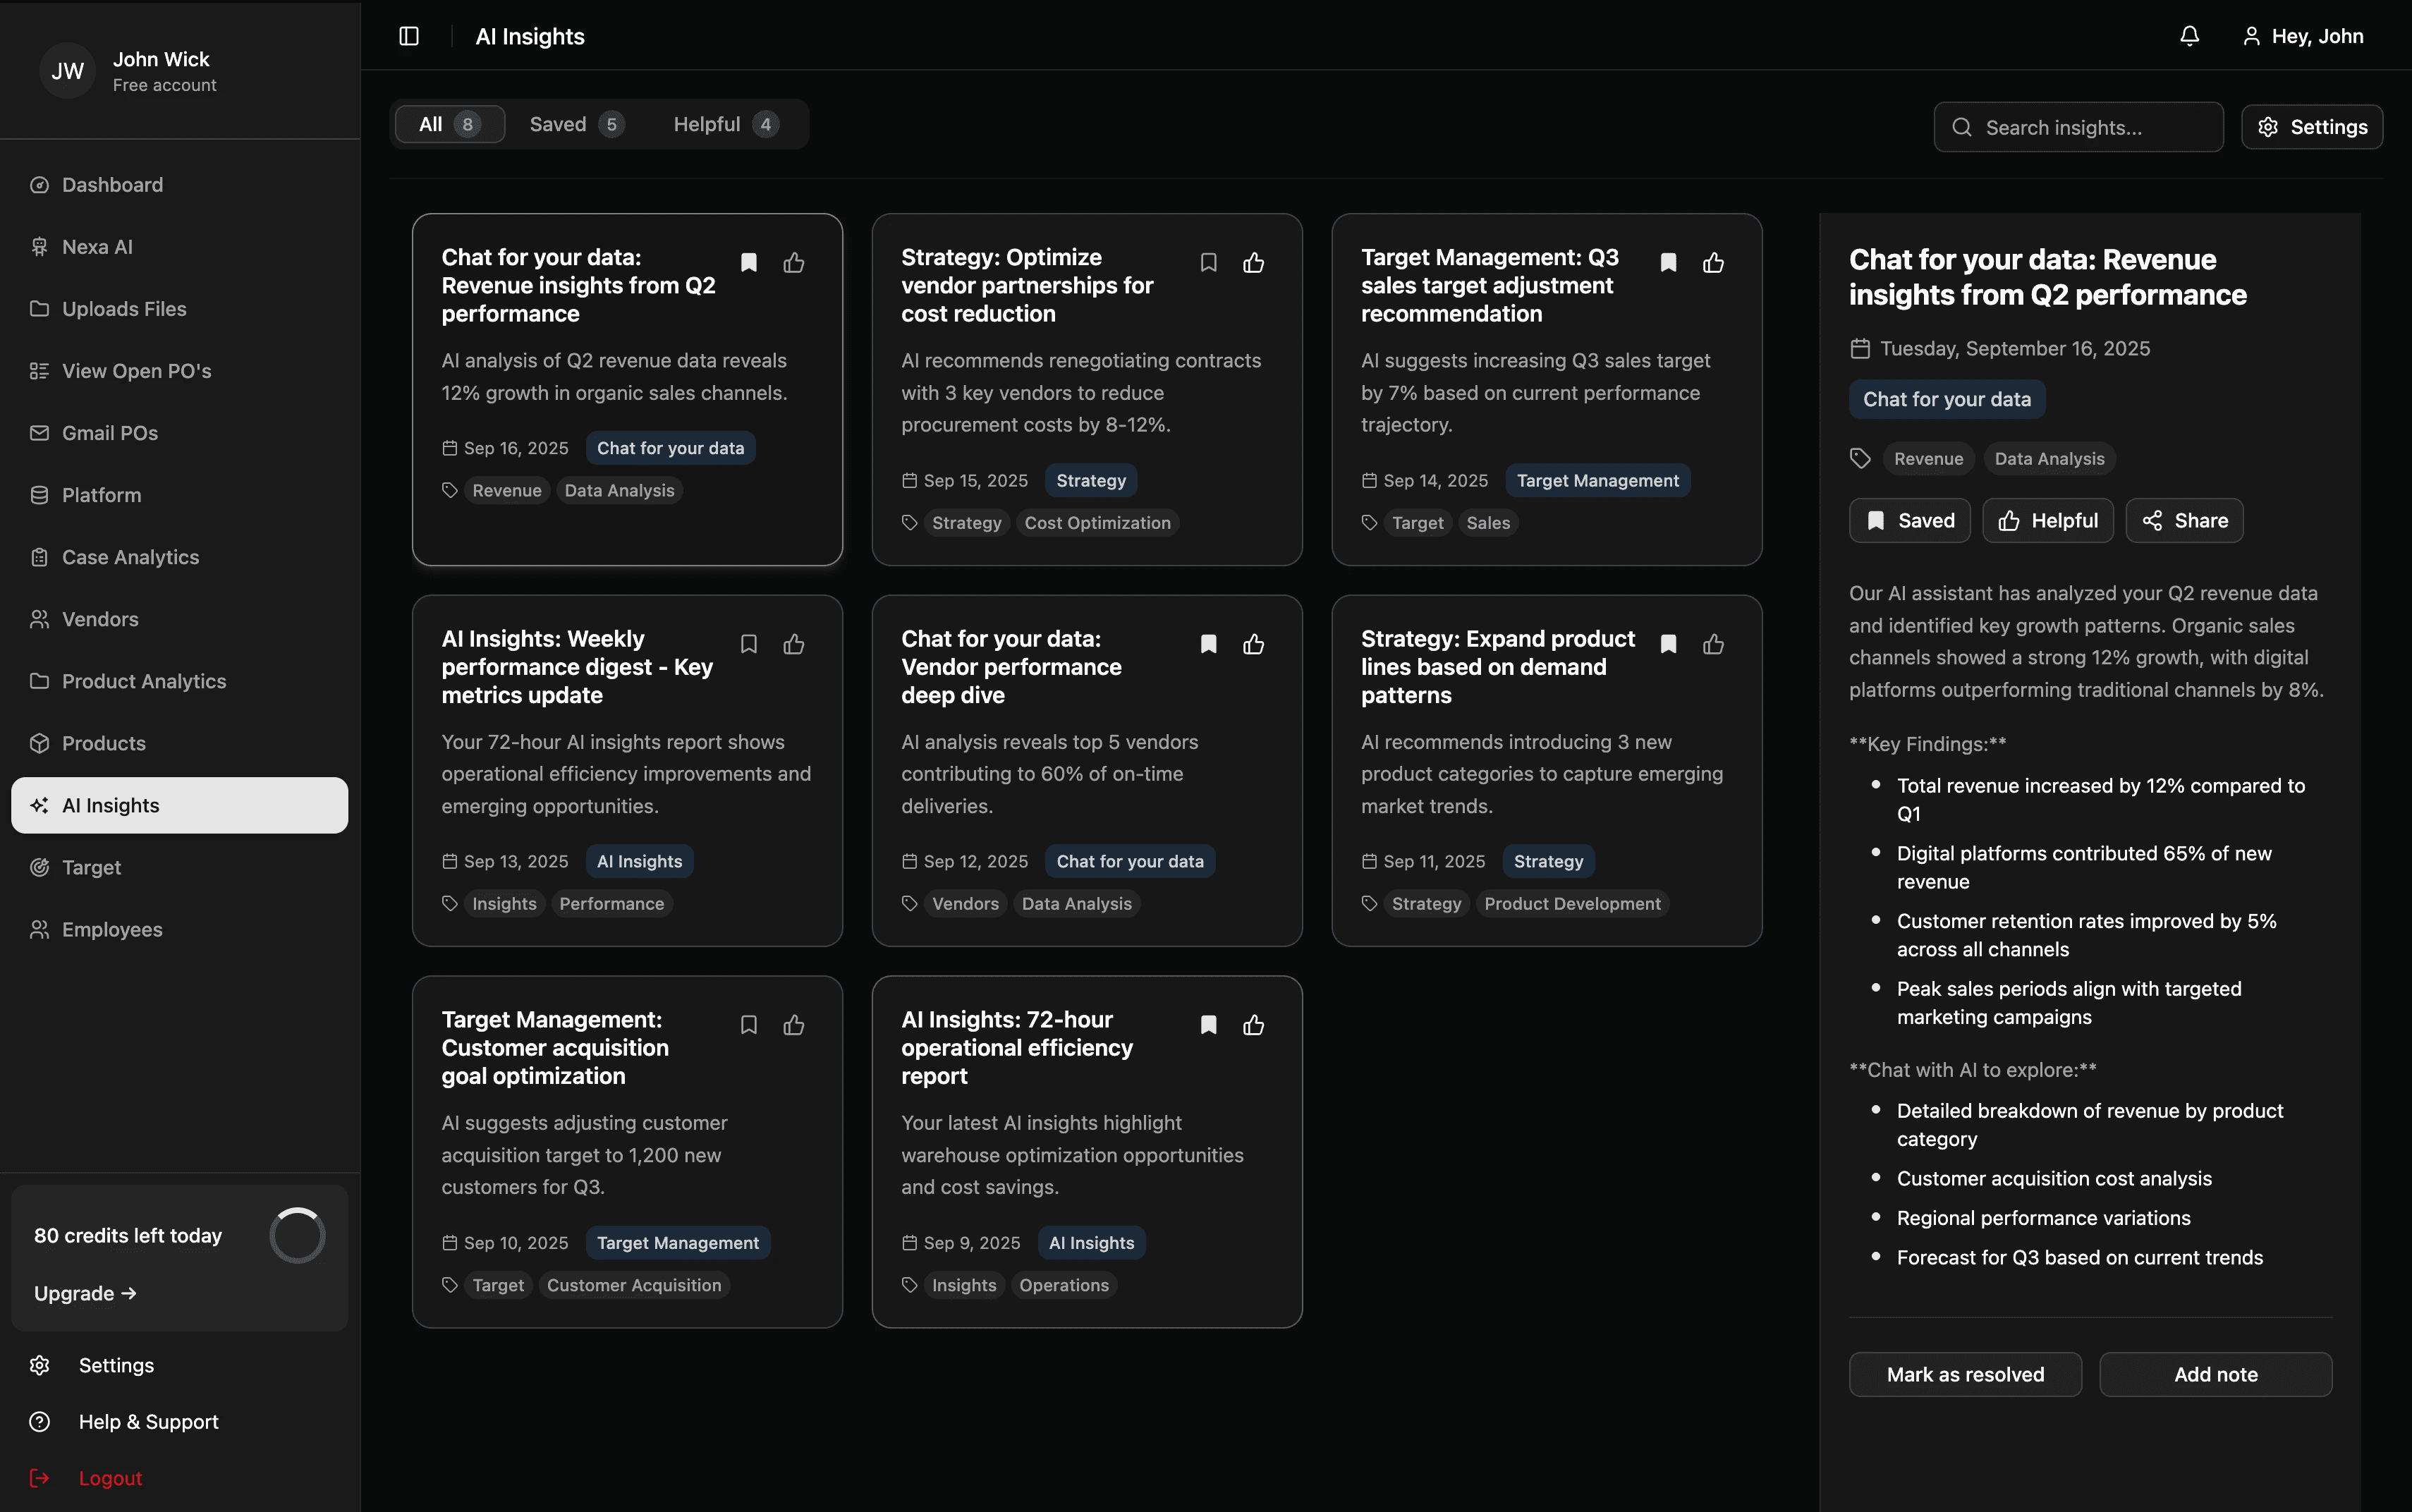The height and width of the screenshot is (1512, 2412).
Task: Bookmark the Customer acquisition goal optimization card
Action: coord(749,1025)
